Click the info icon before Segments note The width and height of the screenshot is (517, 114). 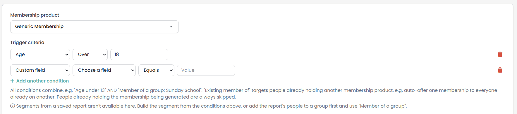click(x=13, y=106)
